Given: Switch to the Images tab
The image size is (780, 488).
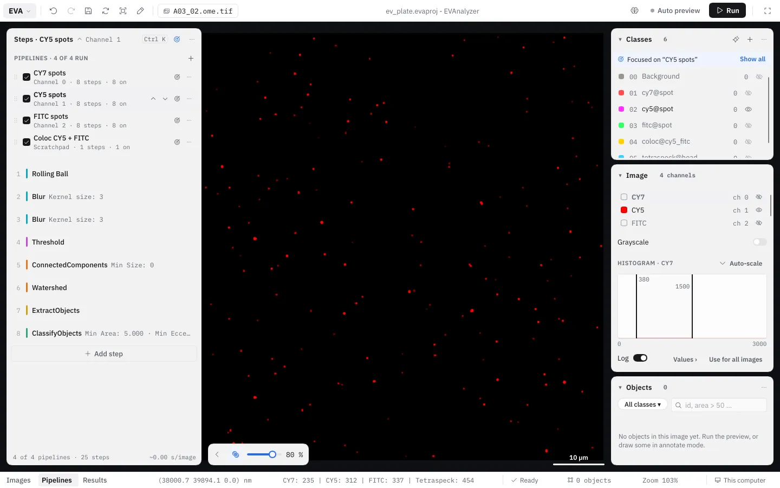Looking at the screenshot, I should point(18,480).
